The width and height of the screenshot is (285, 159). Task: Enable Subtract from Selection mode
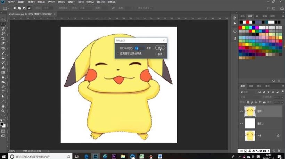pos(24,8)
